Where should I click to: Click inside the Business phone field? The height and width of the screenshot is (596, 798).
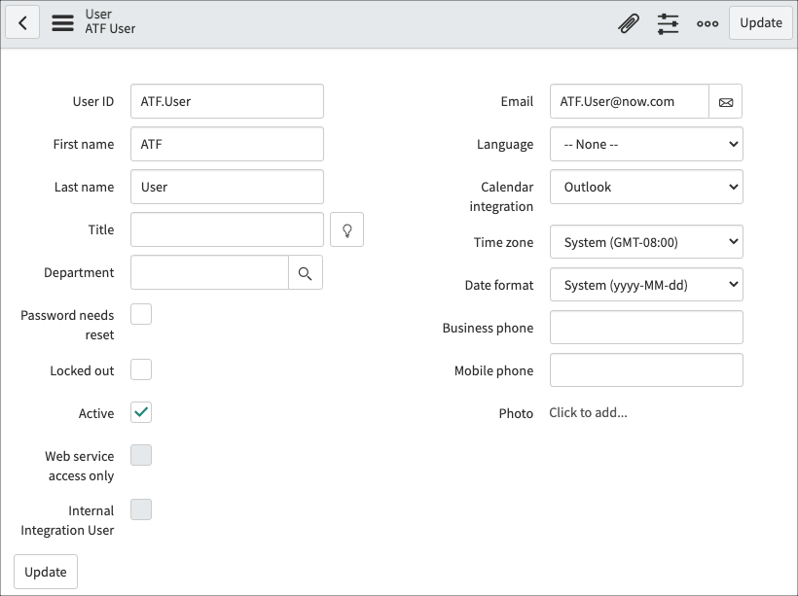(x=645, y=327)
